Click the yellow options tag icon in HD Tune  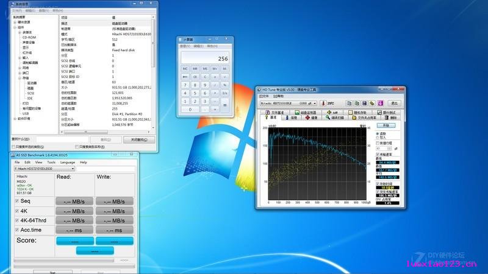pyautogui.click(x=372, y=103)
